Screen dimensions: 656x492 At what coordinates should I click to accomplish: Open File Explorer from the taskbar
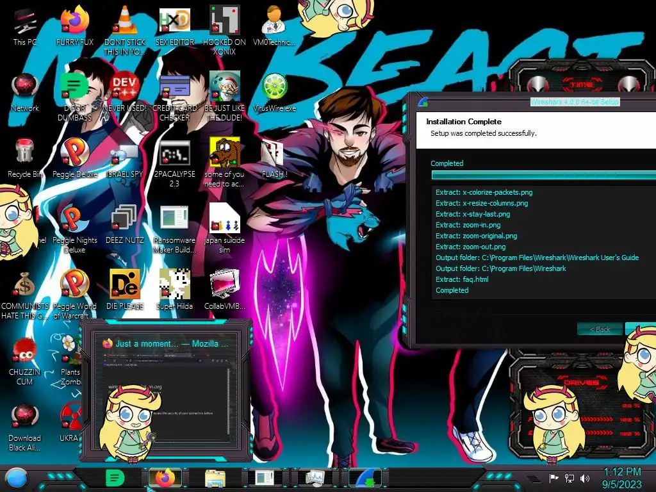(x=215, y=478)
